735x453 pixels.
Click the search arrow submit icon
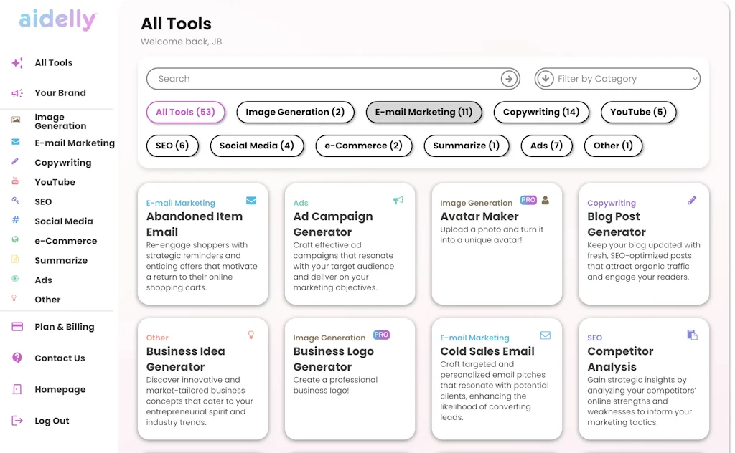[509, 79]
